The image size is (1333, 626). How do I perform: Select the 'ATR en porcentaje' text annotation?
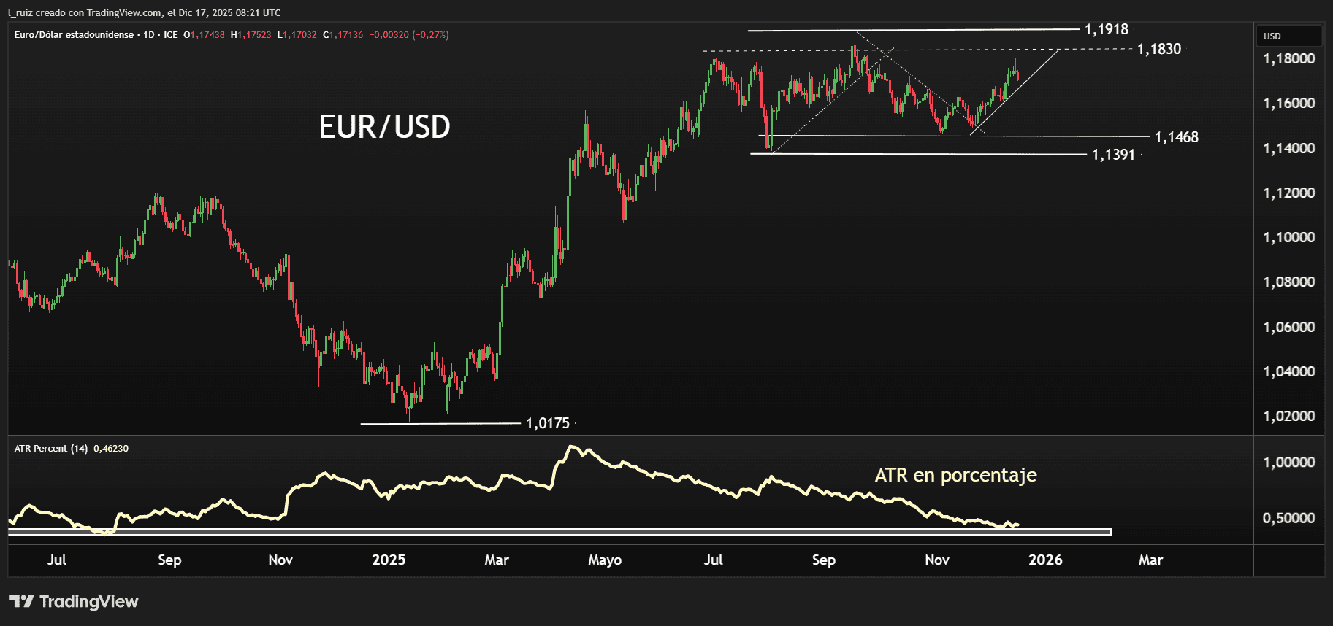point(955,475)
